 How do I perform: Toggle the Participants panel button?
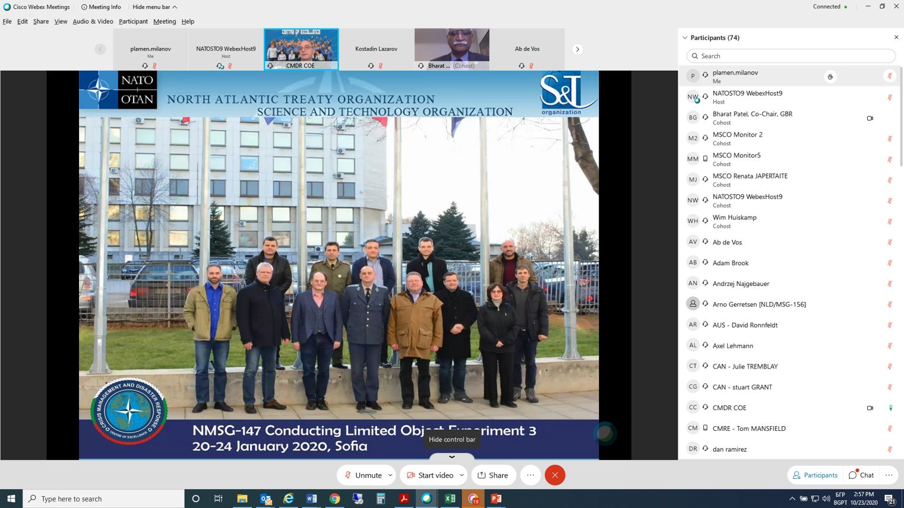(x=815, y=475)
